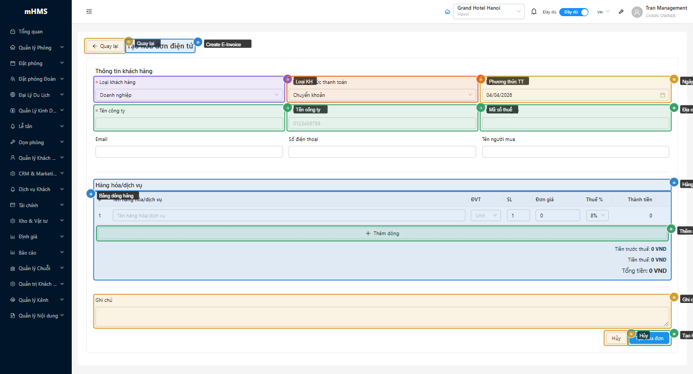Click the Tran Management user avatar
The width and height of the screenshot is (693, 374).
(637, 12)
